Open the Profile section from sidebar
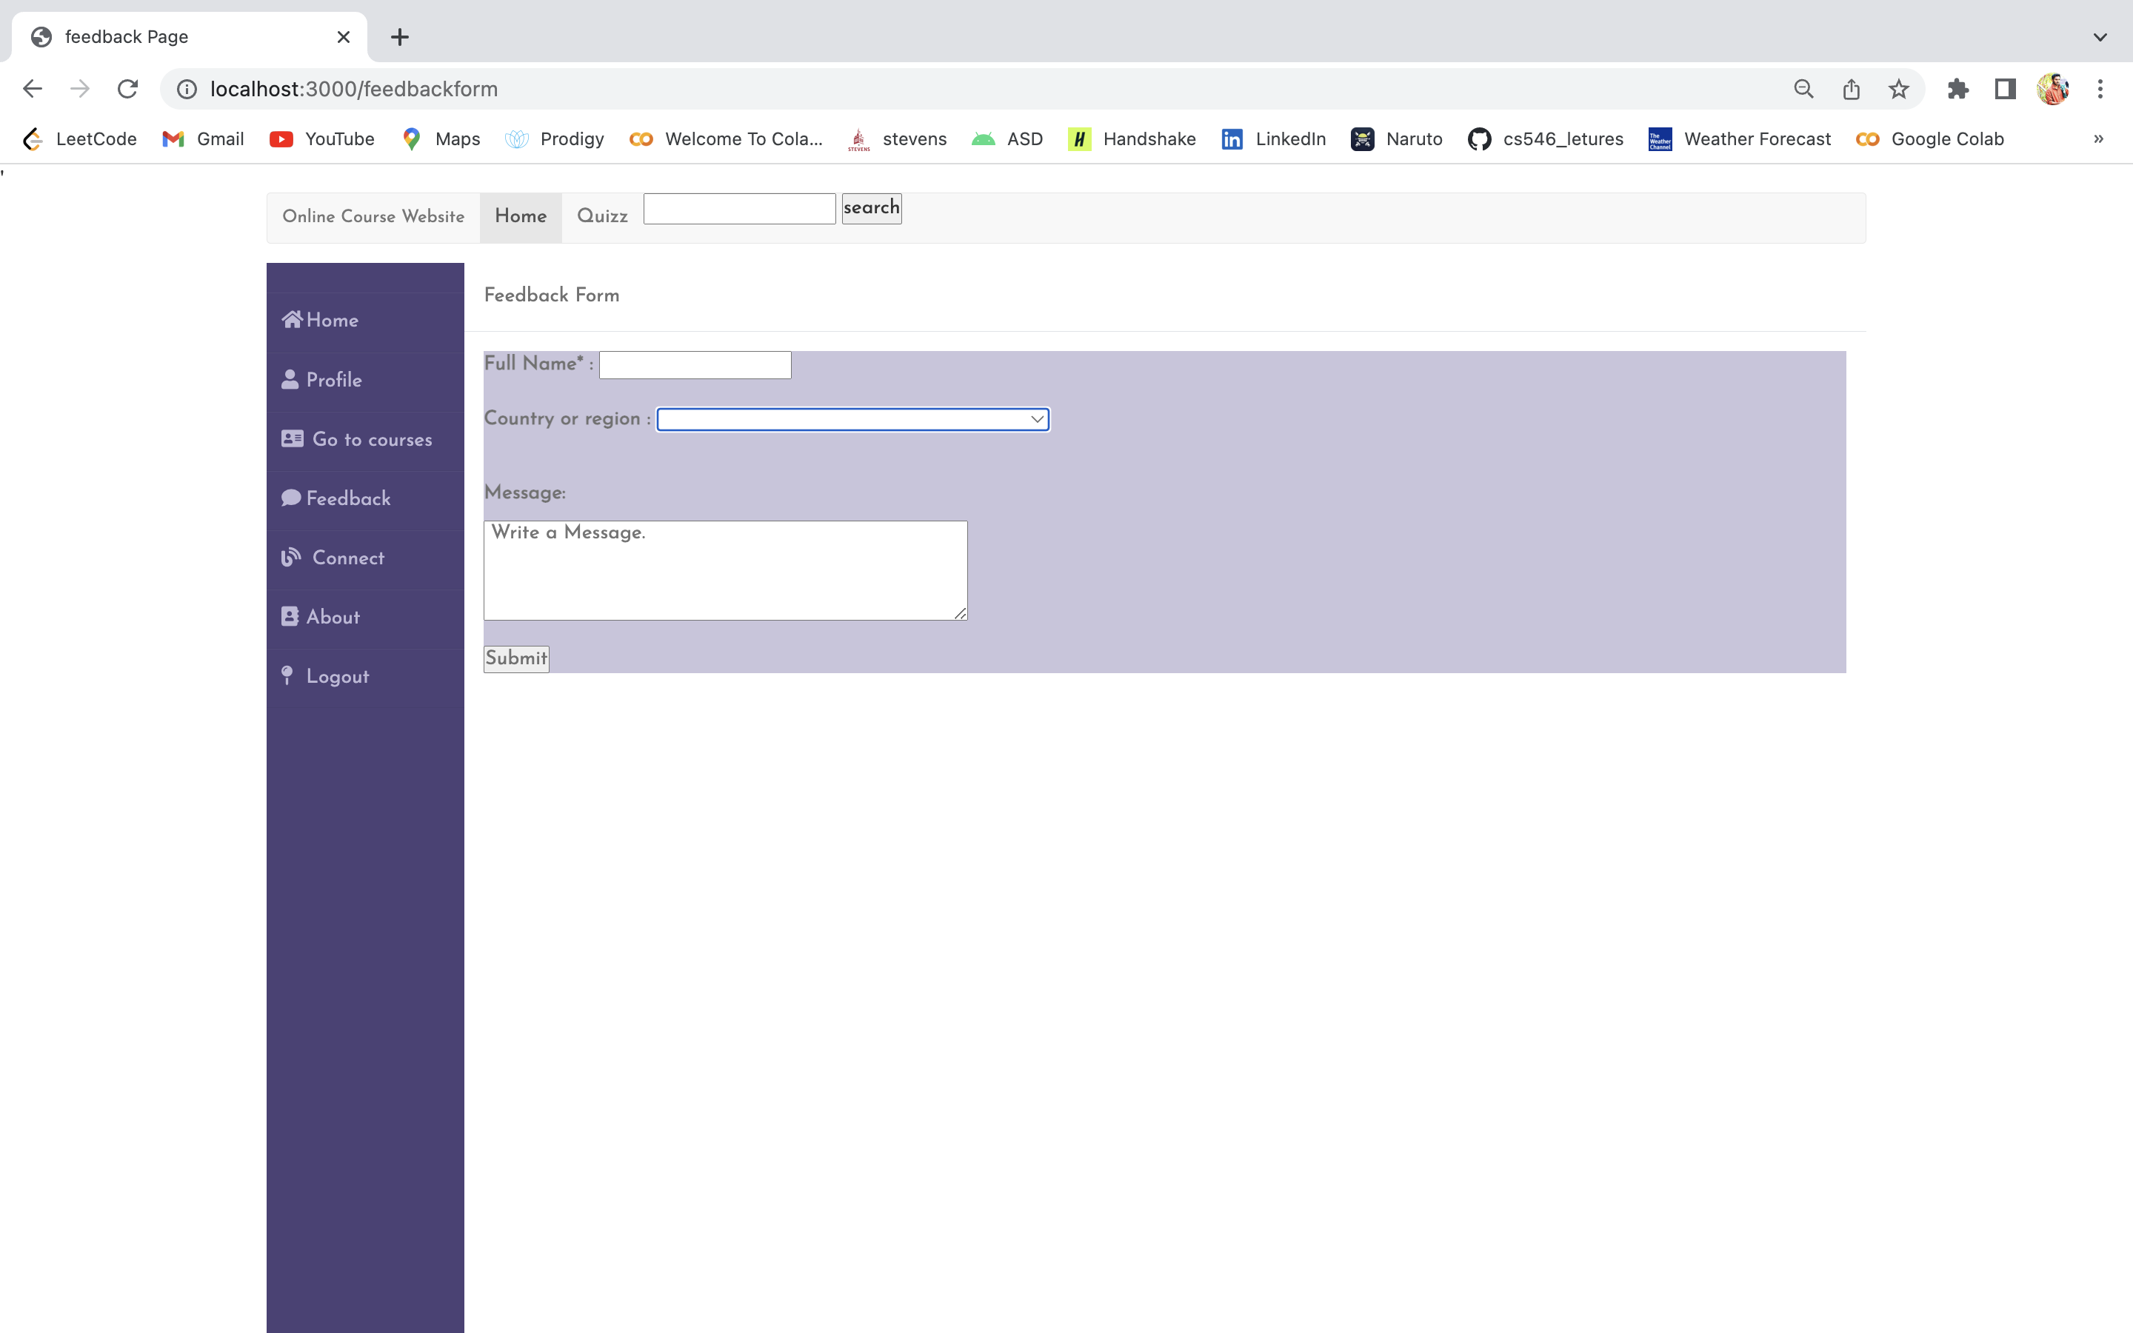The height and width of the screenshot is (1333, 2133). tap(292, 379)
